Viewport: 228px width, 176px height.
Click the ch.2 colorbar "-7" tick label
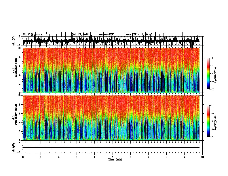(x=212, y=137)
